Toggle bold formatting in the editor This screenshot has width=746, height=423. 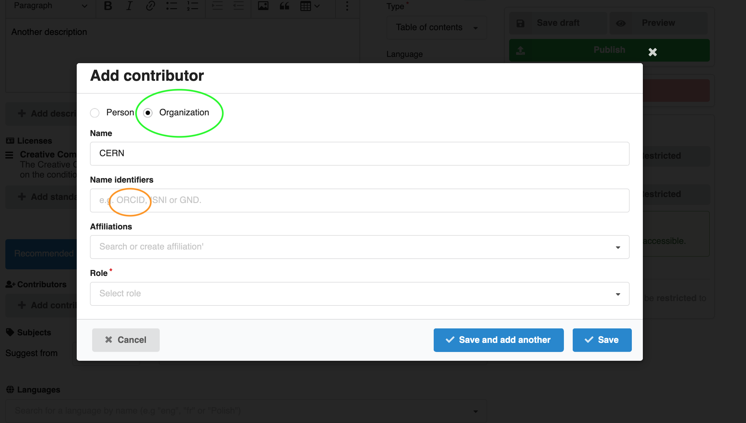coord(108,6)
